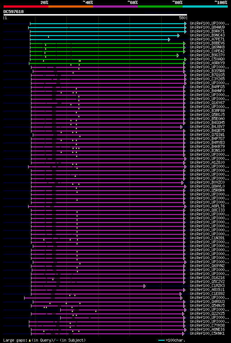Click the yellow query gap marker in the legend
Screen dimensions: 231x343
30,340
